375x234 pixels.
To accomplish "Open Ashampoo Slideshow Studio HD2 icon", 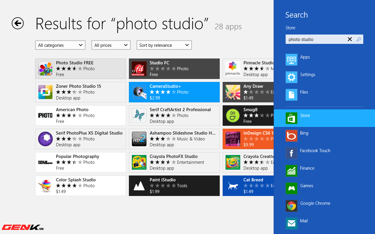I will (139, 139).
